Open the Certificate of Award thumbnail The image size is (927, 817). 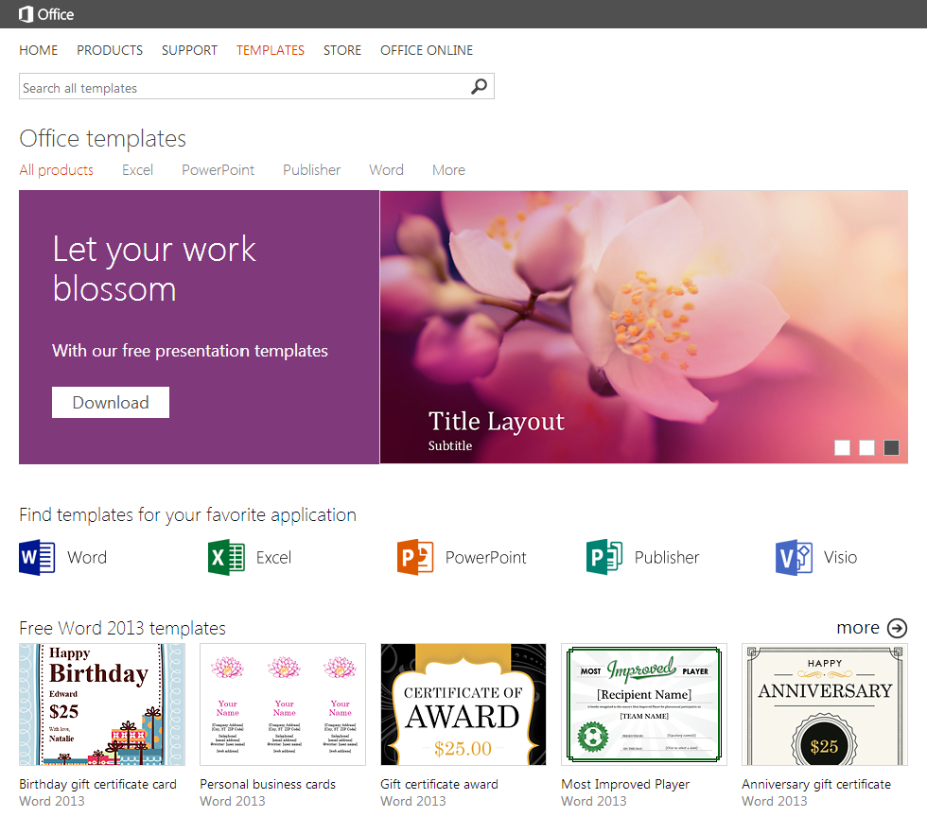[463, 704]
